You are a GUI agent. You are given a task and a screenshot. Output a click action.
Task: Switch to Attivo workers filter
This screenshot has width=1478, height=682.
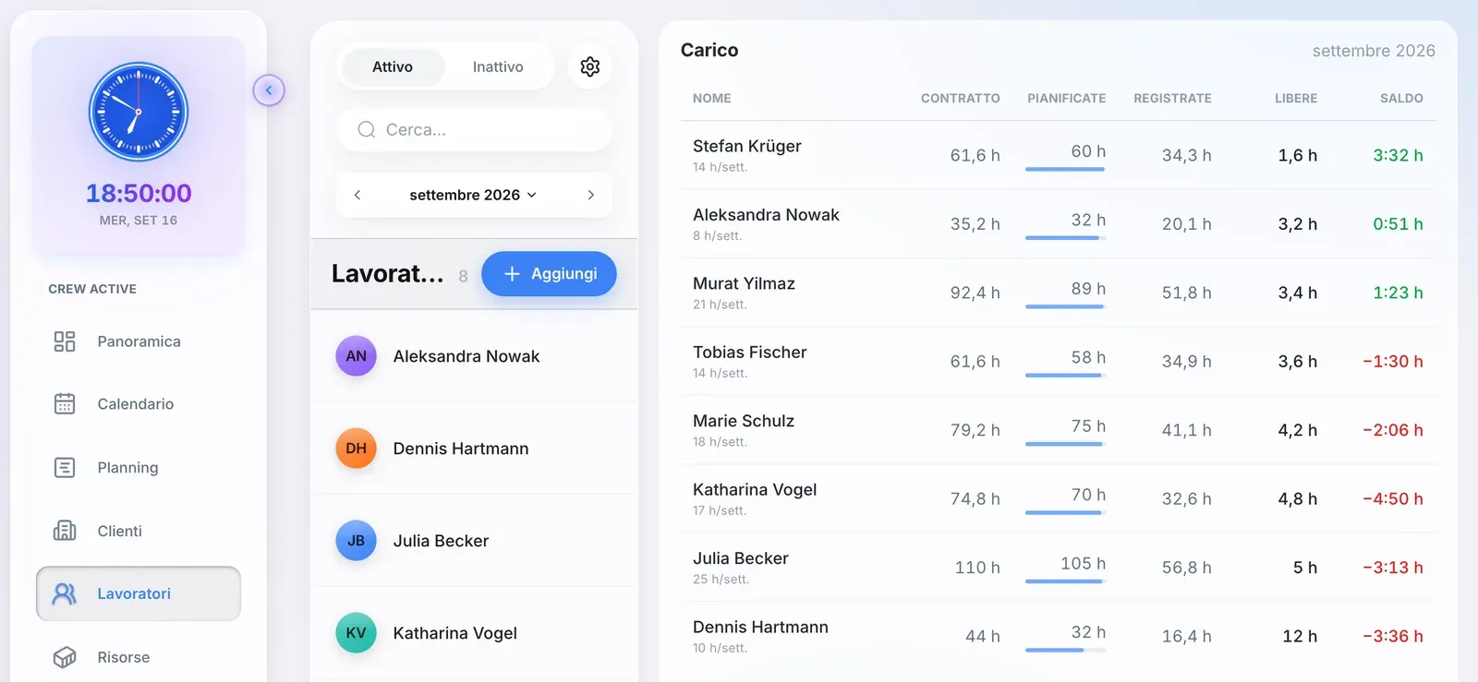tap(393, 66)
